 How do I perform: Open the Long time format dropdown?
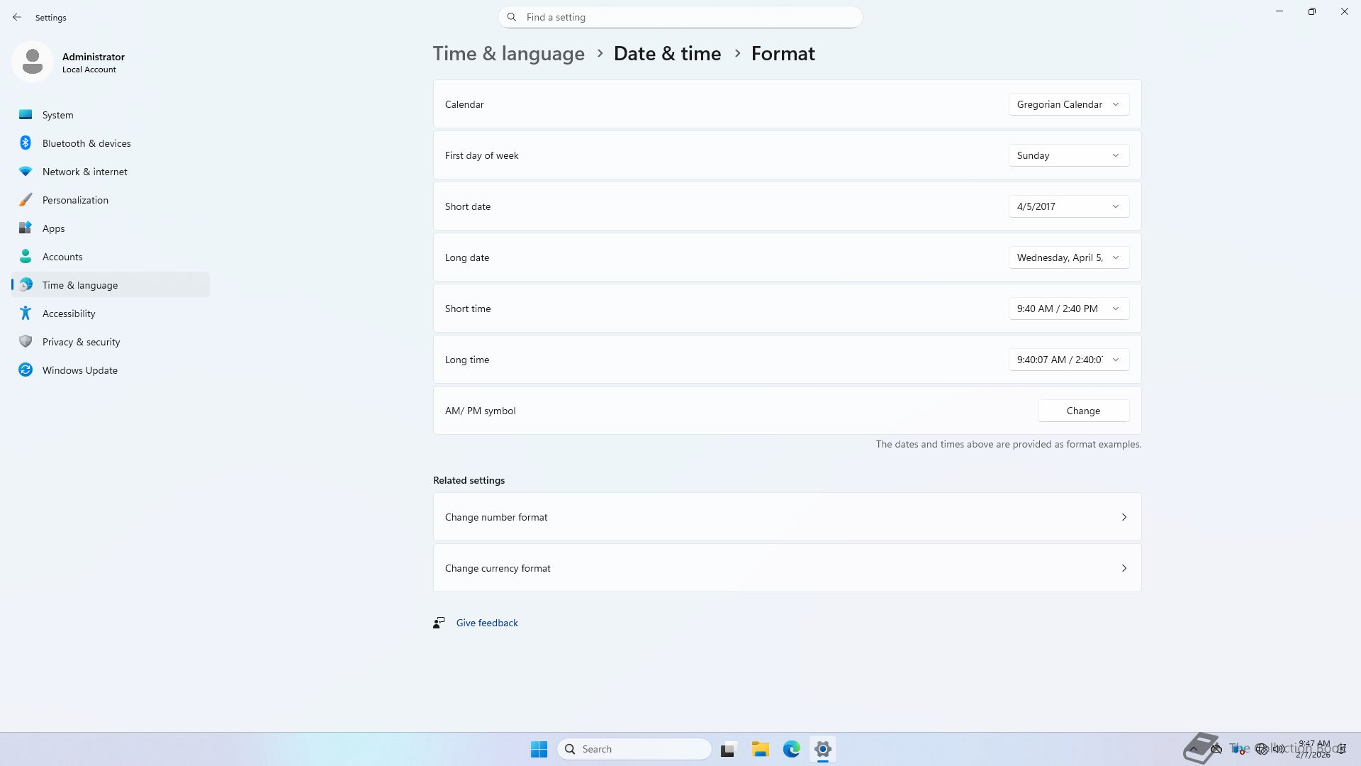pyautogui.click(x=1068, y=360)
